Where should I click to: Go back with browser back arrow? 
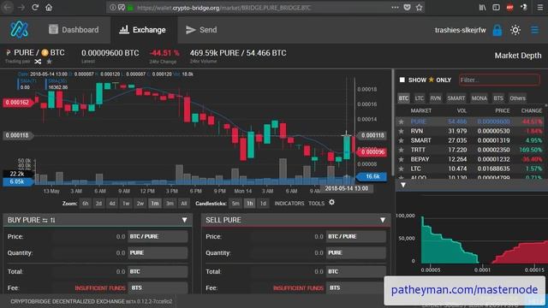(8, 8)
